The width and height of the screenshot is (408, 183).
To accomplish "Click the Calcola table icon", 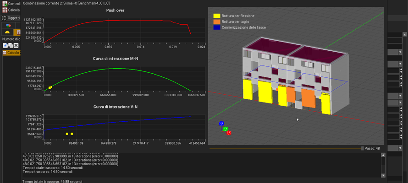I will click(x=5, y=10).
